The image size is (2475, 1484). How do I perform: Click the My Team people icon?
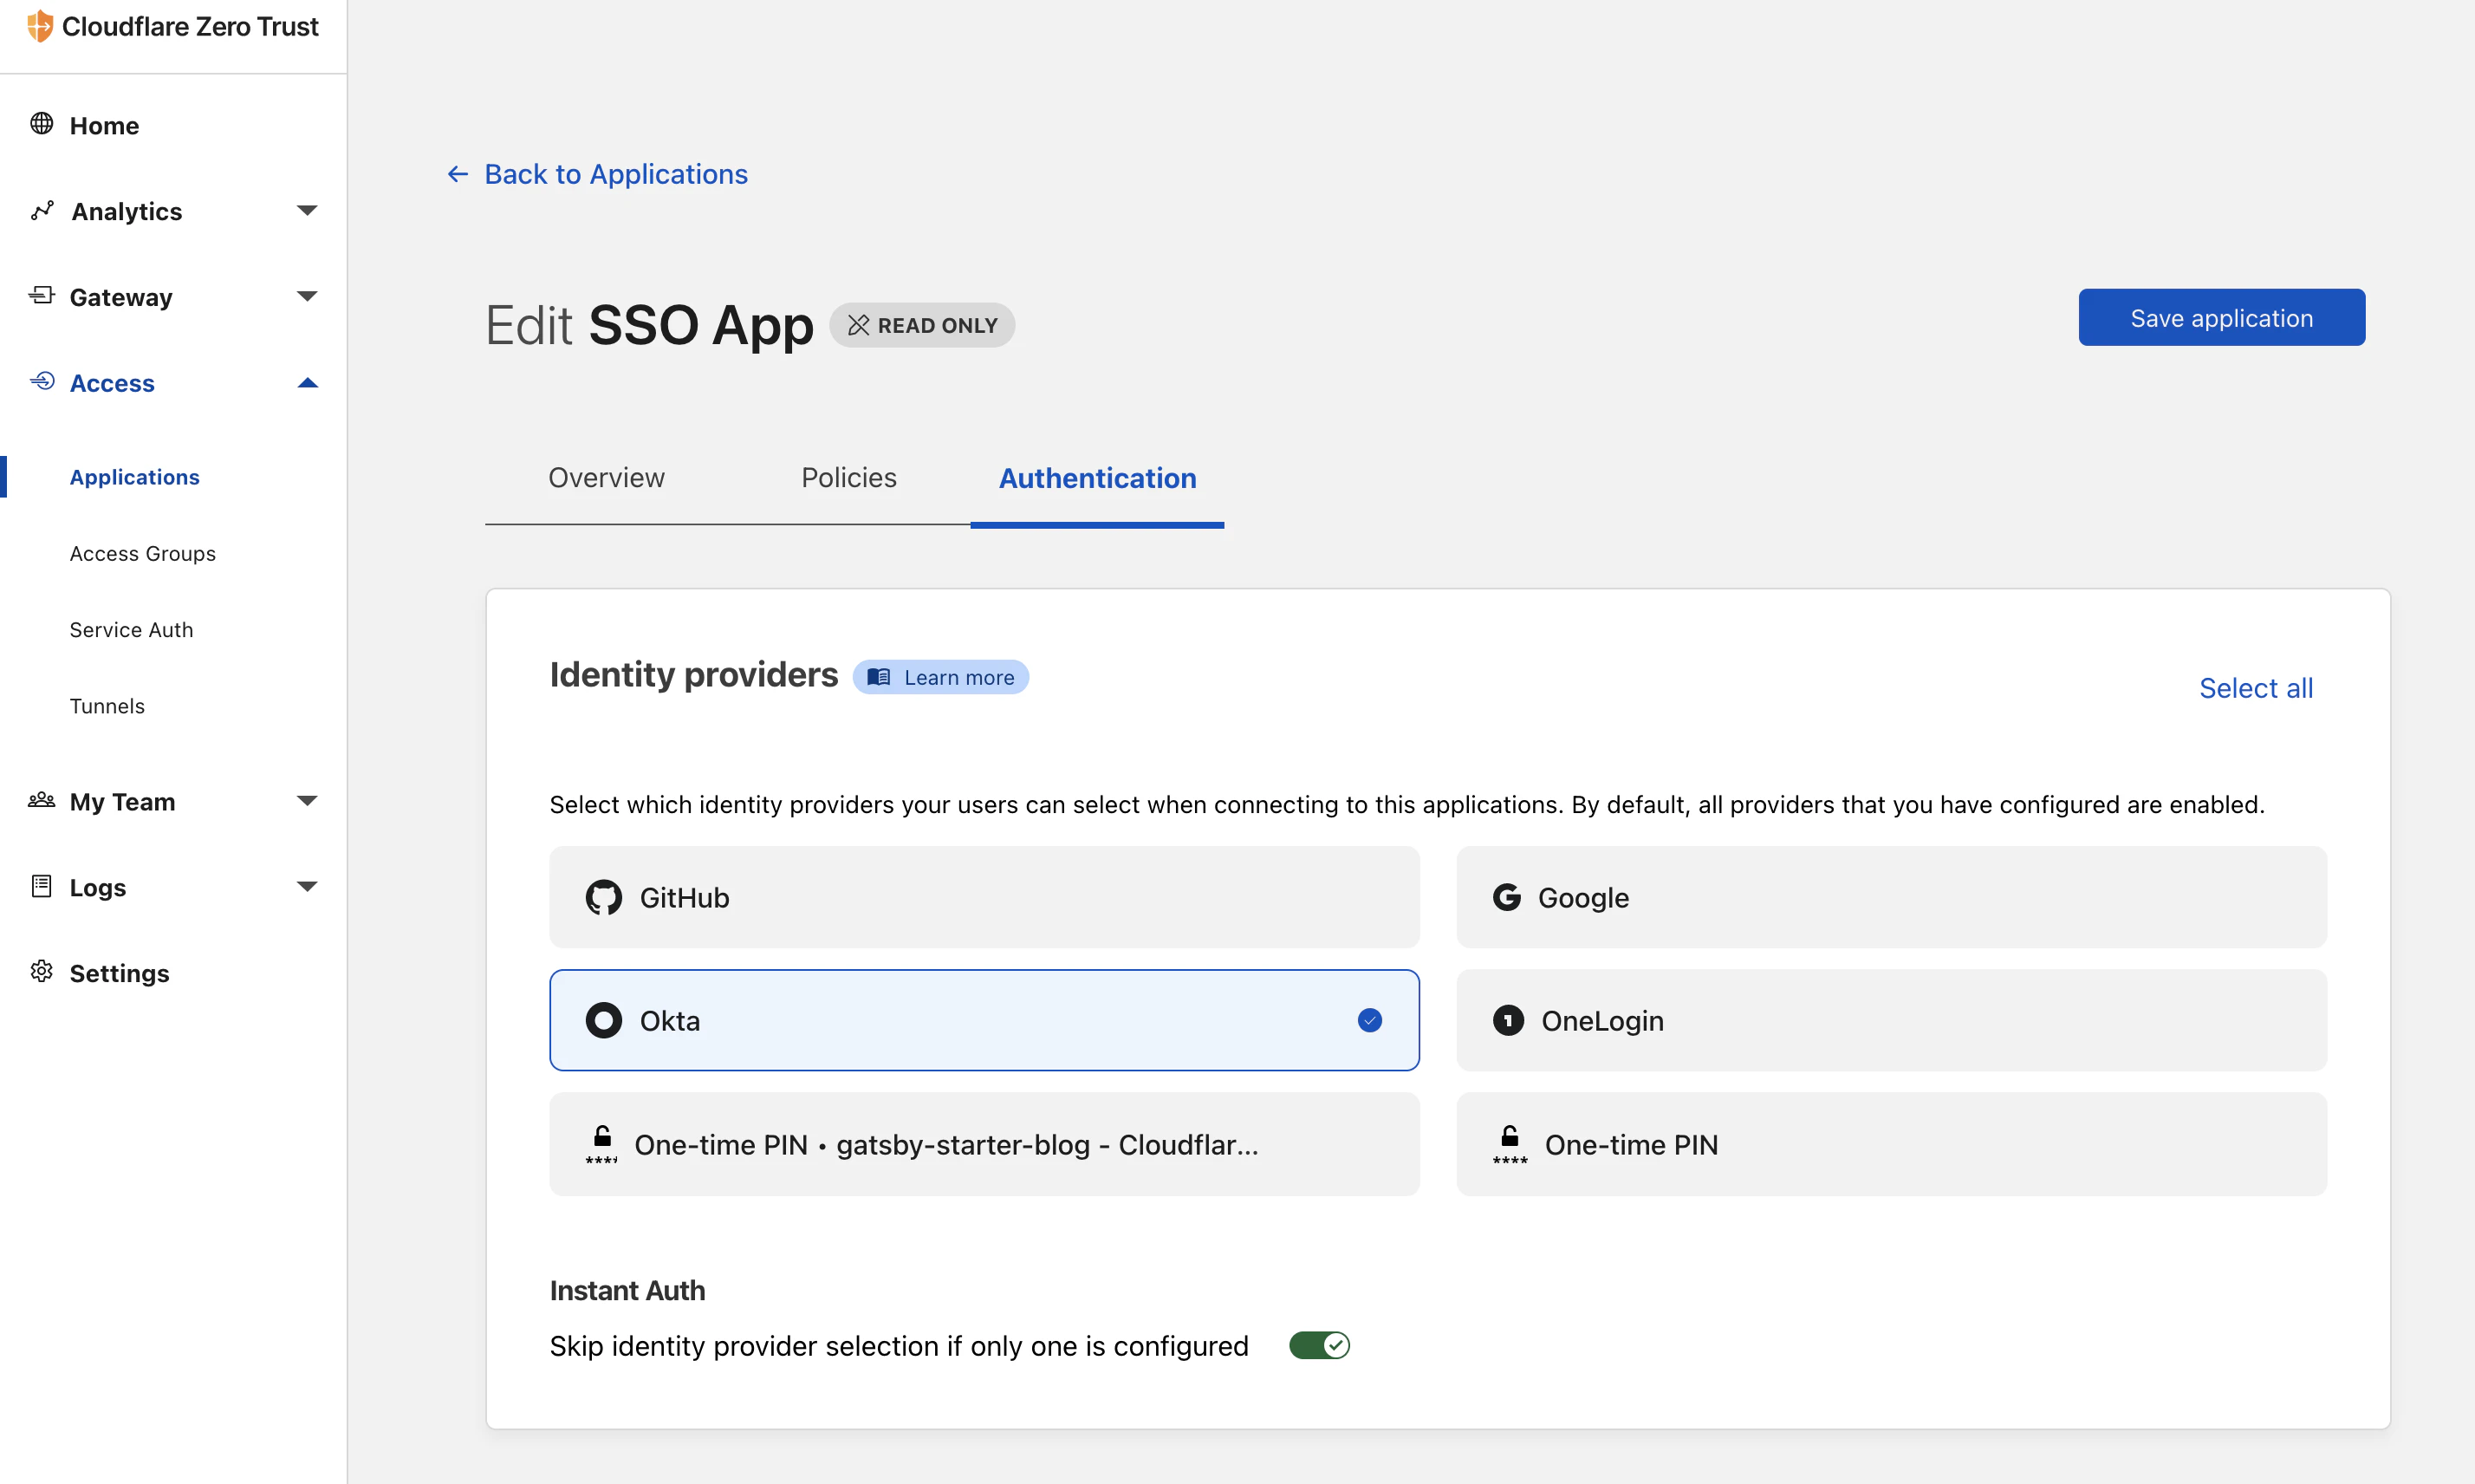coord(41,800)
